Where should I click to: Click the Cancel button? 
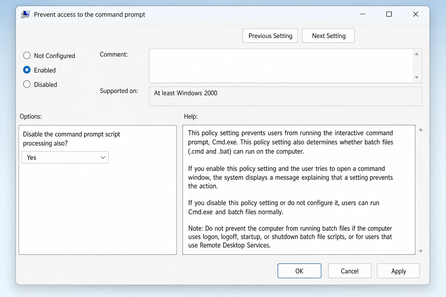click(x=350, y=271)
